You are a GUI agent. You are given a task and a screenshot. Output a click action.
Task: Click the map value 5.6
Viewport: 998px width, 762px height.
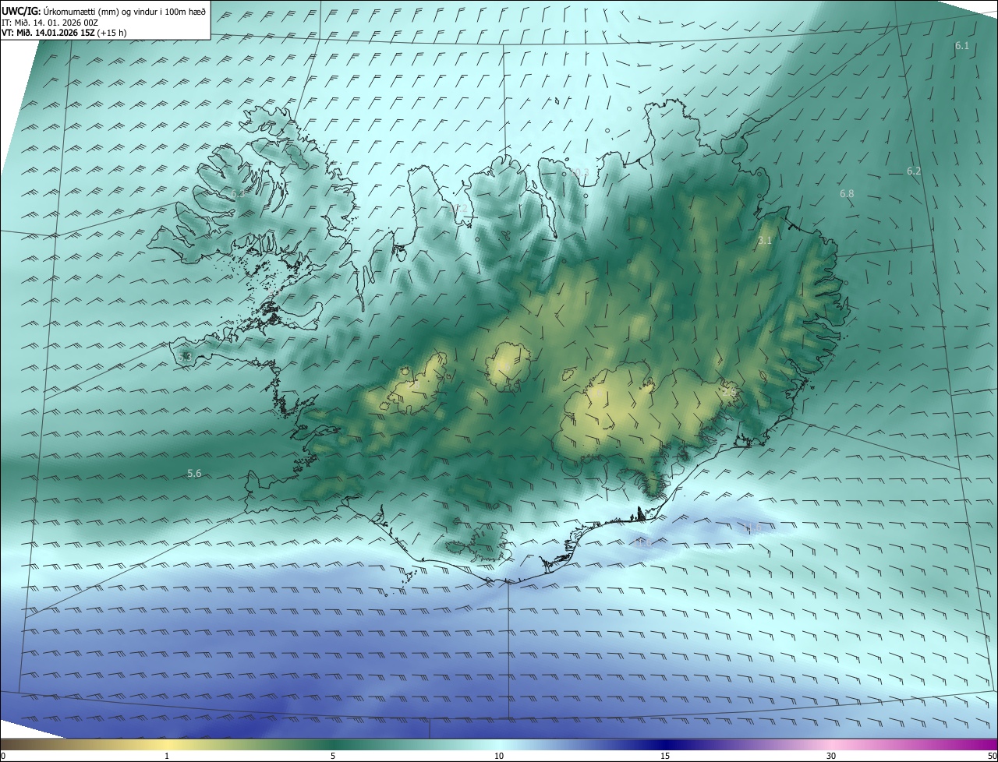pos(194,473)
